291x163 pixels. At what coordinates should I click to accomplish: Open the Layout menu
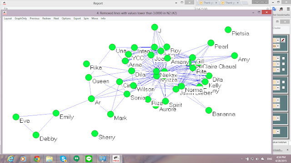point(8,19)
